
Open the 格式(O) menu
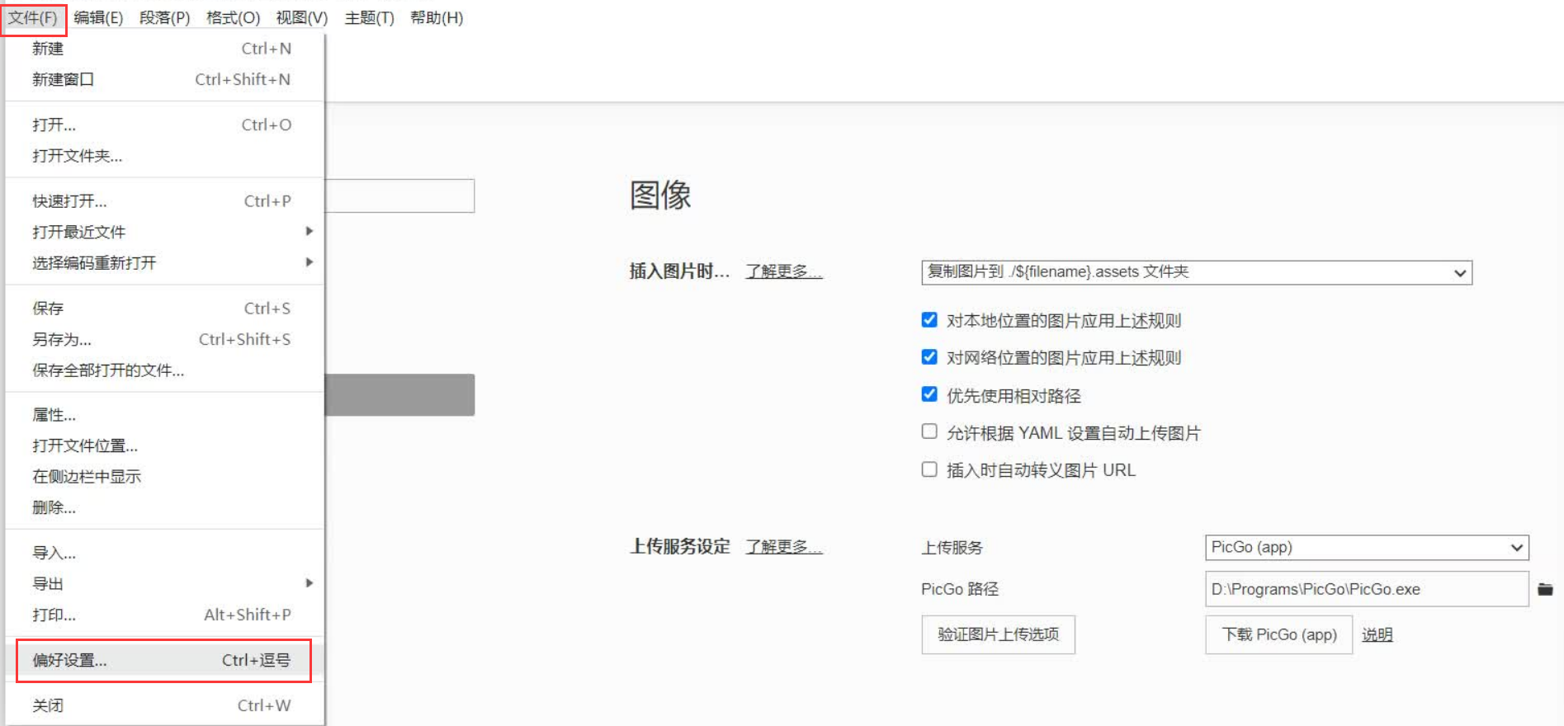click(233, 17)
